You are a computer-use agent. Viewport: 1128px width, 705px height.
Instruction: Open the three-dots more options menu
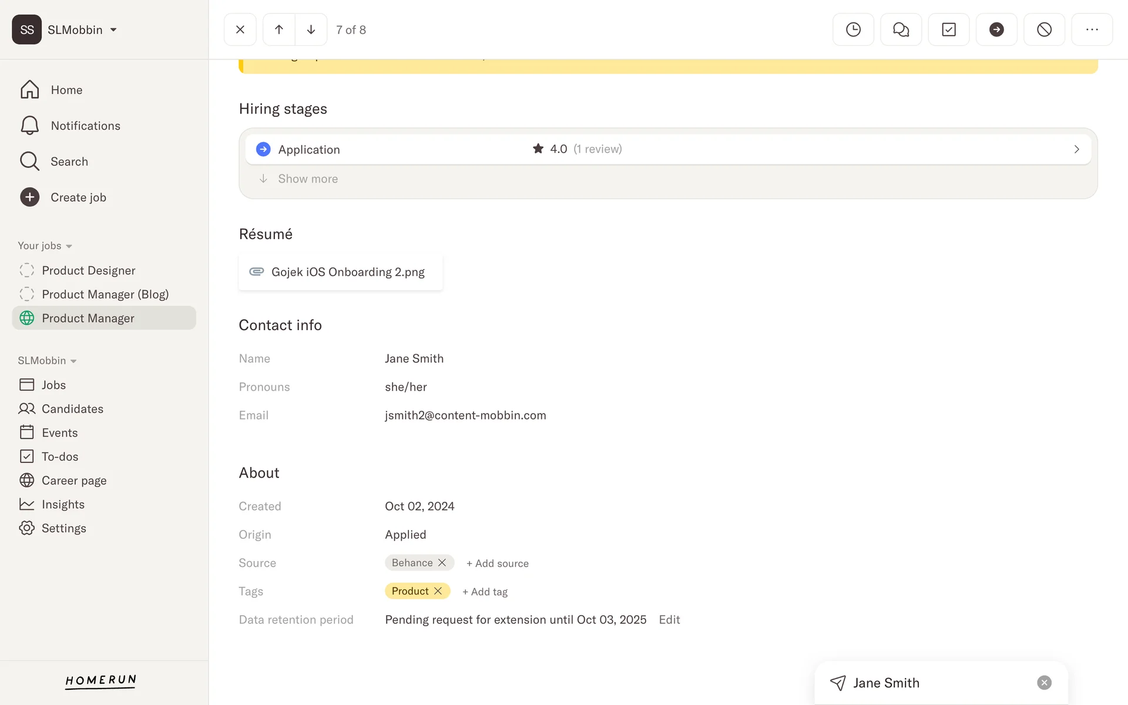(x=1092, y=29)
